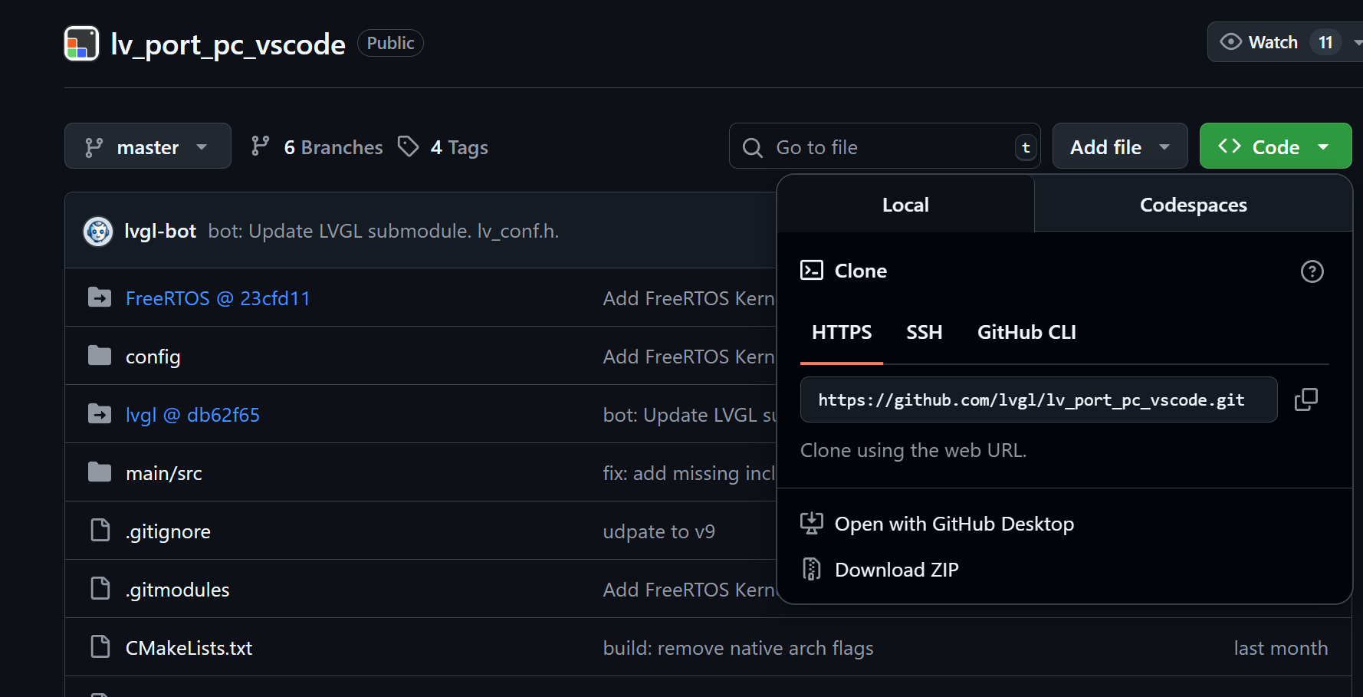1363x697 pixels.
Task: Click the eye icon on Watch button
Action: [1230, 41]
